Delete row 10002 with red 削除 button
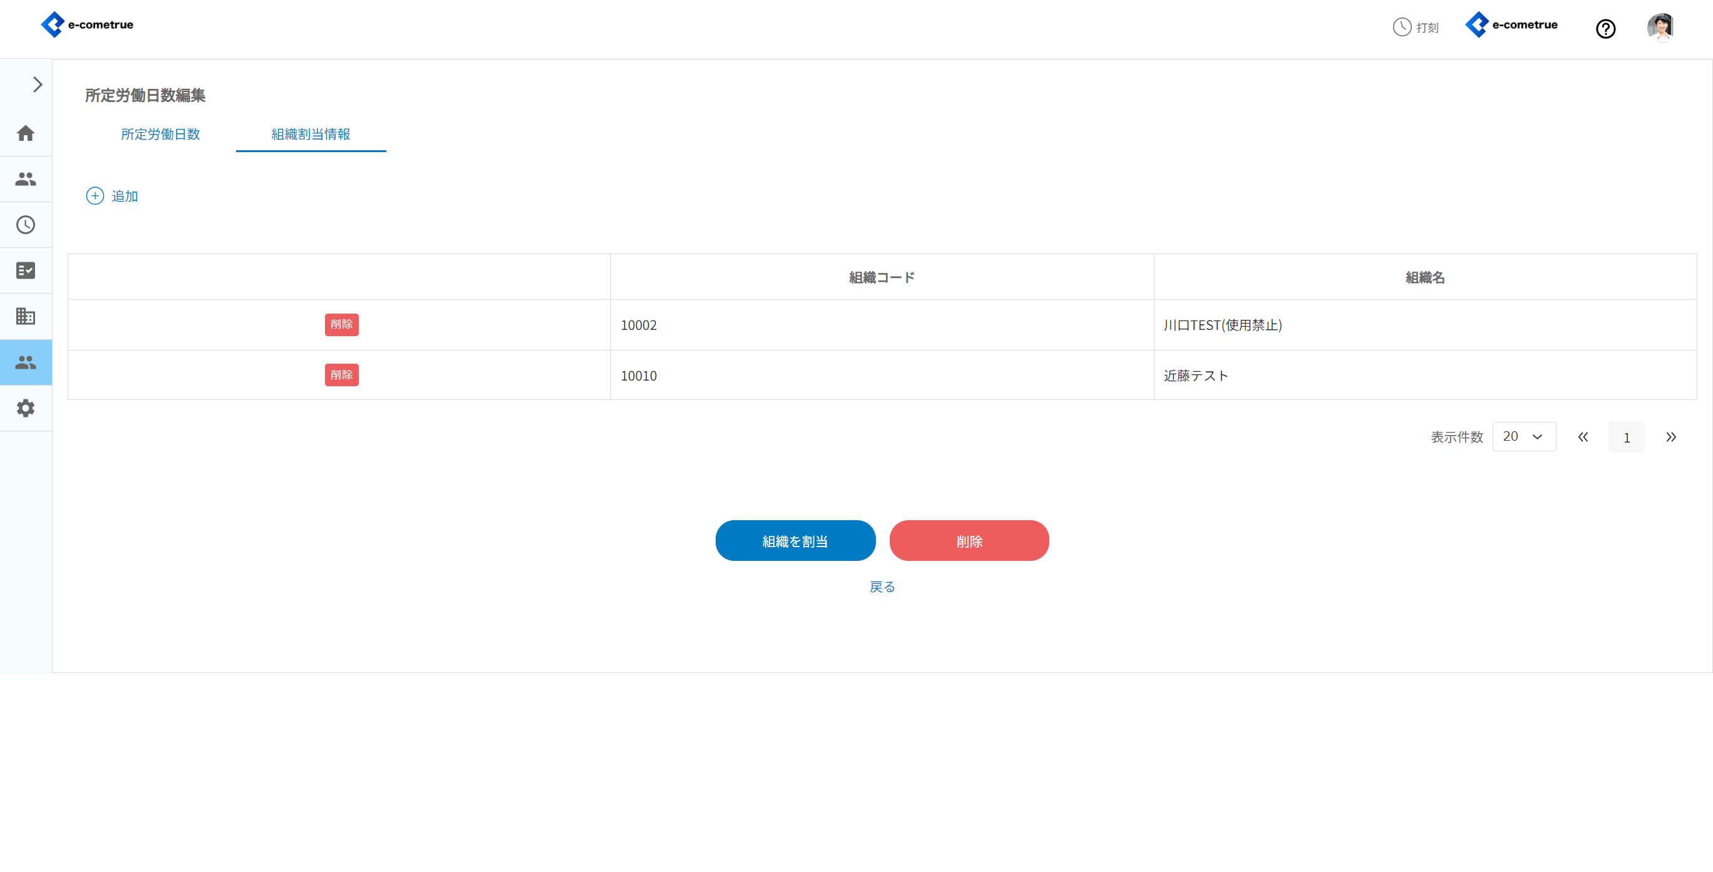1713x872 pixels. coord(341,324)
